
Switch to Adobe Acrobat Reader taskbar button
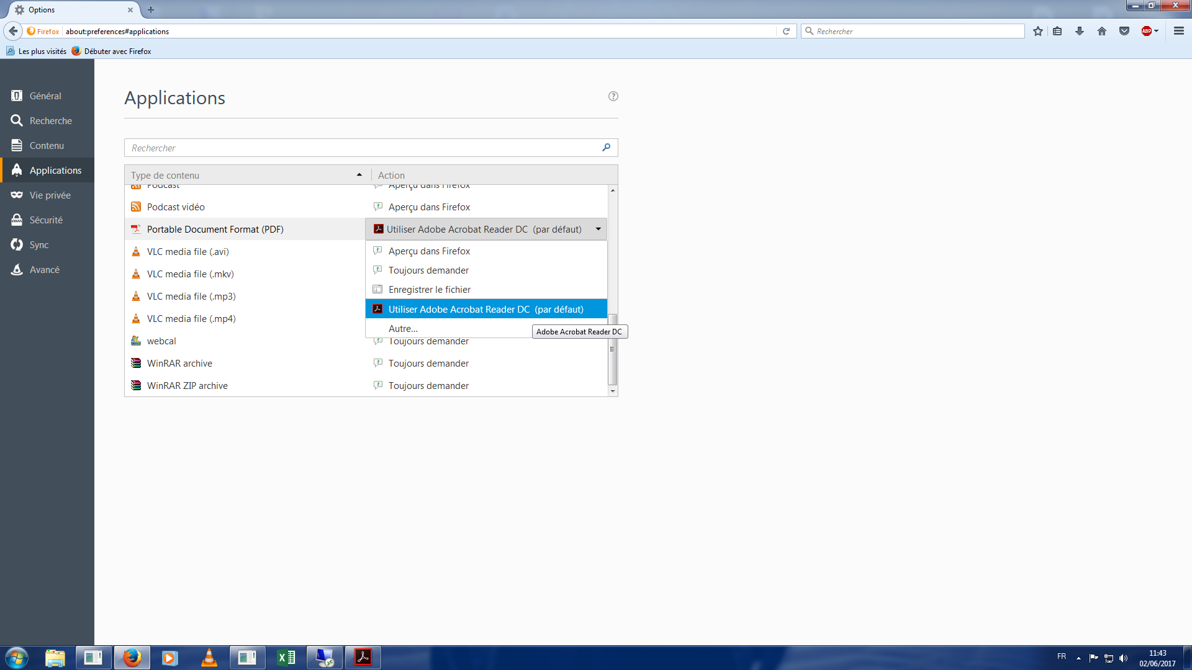363,658
